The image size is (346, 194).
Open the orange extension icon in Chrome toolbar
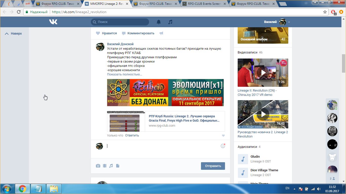341,12
